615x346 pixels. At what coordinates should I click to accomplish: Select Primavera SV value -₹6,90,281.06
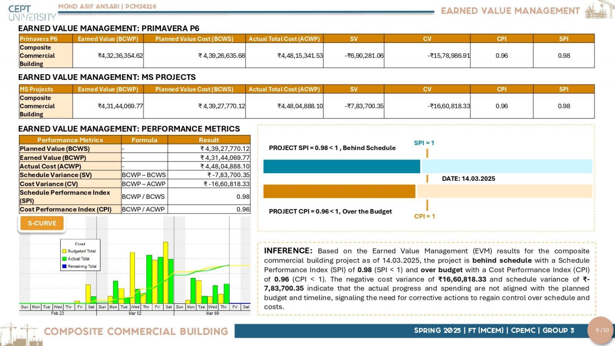click(364, 56)
